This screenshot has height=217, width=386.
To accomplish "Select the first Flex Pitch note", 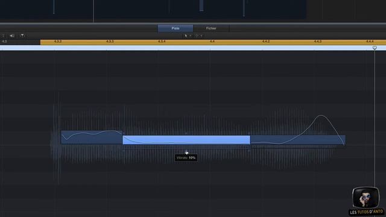I will tap(92, 137).
